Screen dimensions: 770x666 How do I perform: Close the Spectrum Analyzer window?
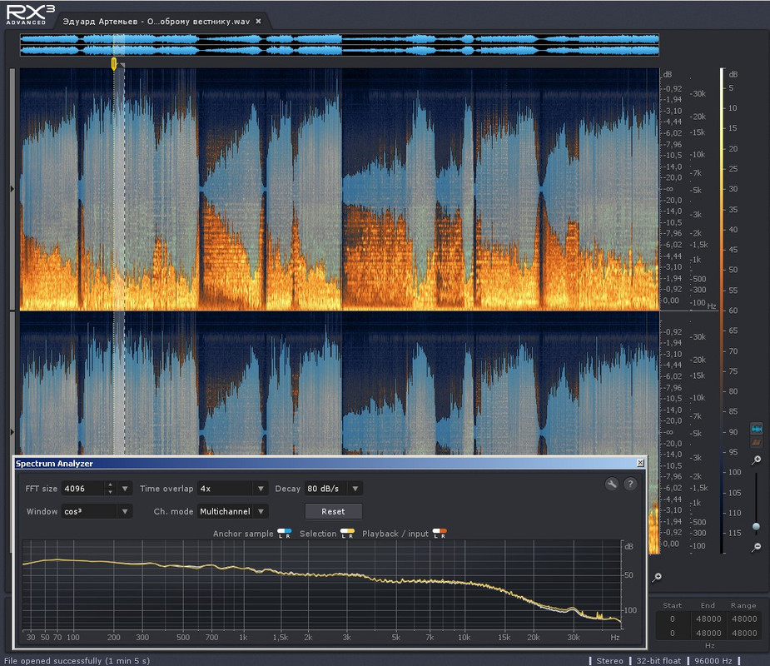click(x=640, y=463)
